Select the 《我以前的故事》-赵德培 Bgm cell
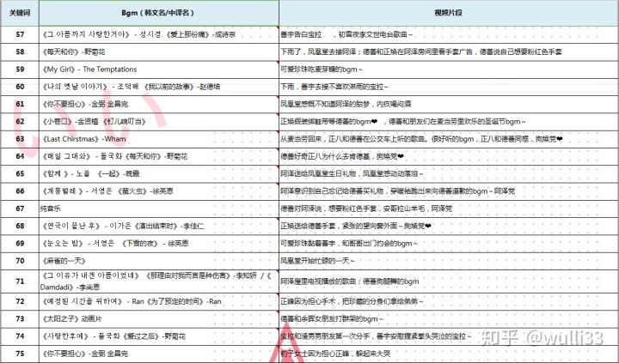The height and width of the screenshot is (363, 619). pyautogui.click(x=159, y=87)
